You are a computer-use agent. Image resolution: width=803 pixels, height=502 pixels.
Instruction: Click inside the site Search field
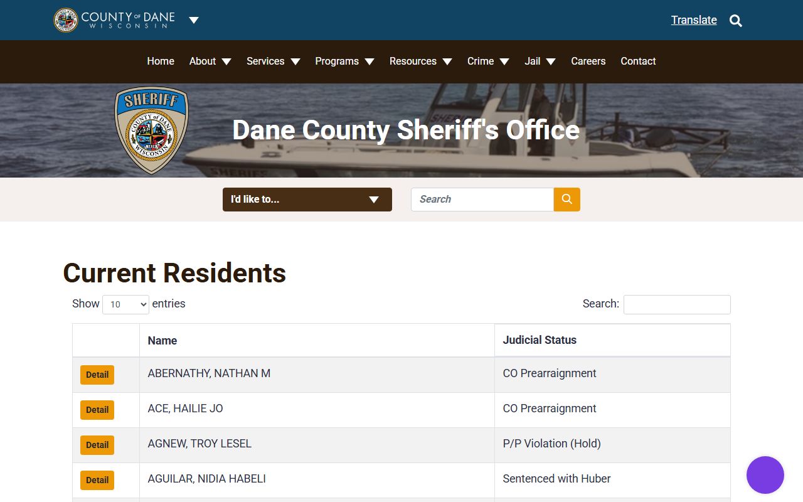(x=482, y=200)
